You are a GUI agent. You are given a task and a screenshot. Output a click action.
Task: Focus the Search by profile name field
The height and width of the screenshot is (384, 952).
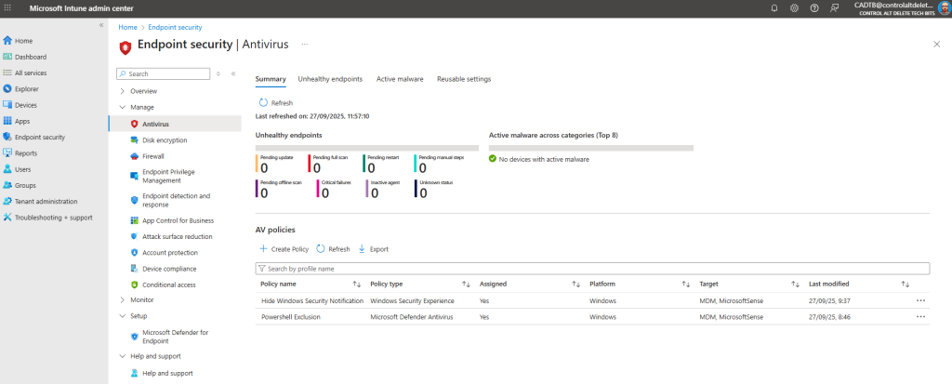click(x=592, y=268)
